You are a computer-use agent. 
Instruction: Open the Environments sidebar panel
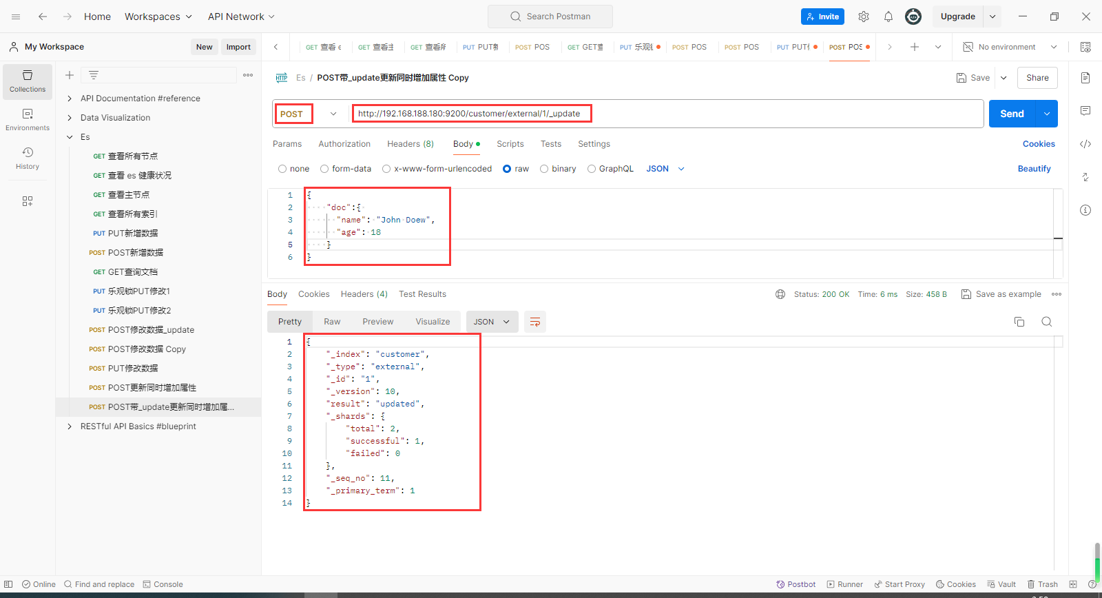click(28, 120)
